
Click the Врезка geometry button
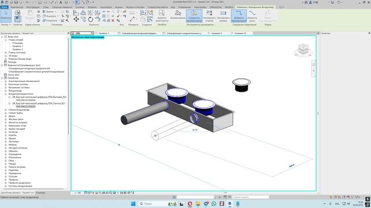[49, 12]
